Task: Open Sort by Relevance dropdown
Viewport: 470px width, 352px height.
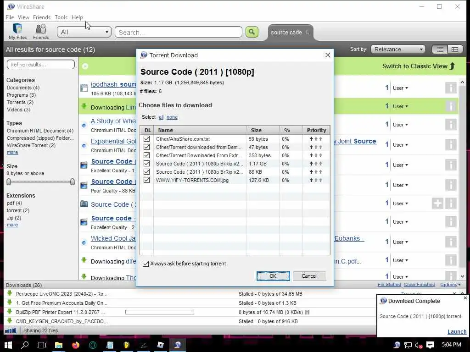Action: 398,49
